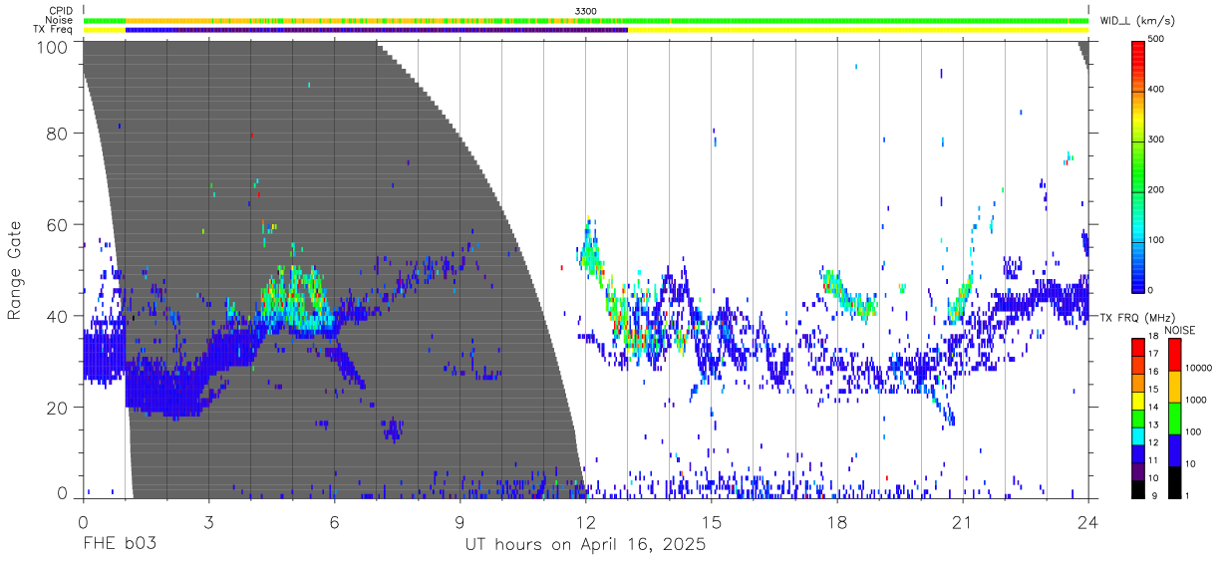Click the 6 hour x-axis tick label

(x=334, y=522)
